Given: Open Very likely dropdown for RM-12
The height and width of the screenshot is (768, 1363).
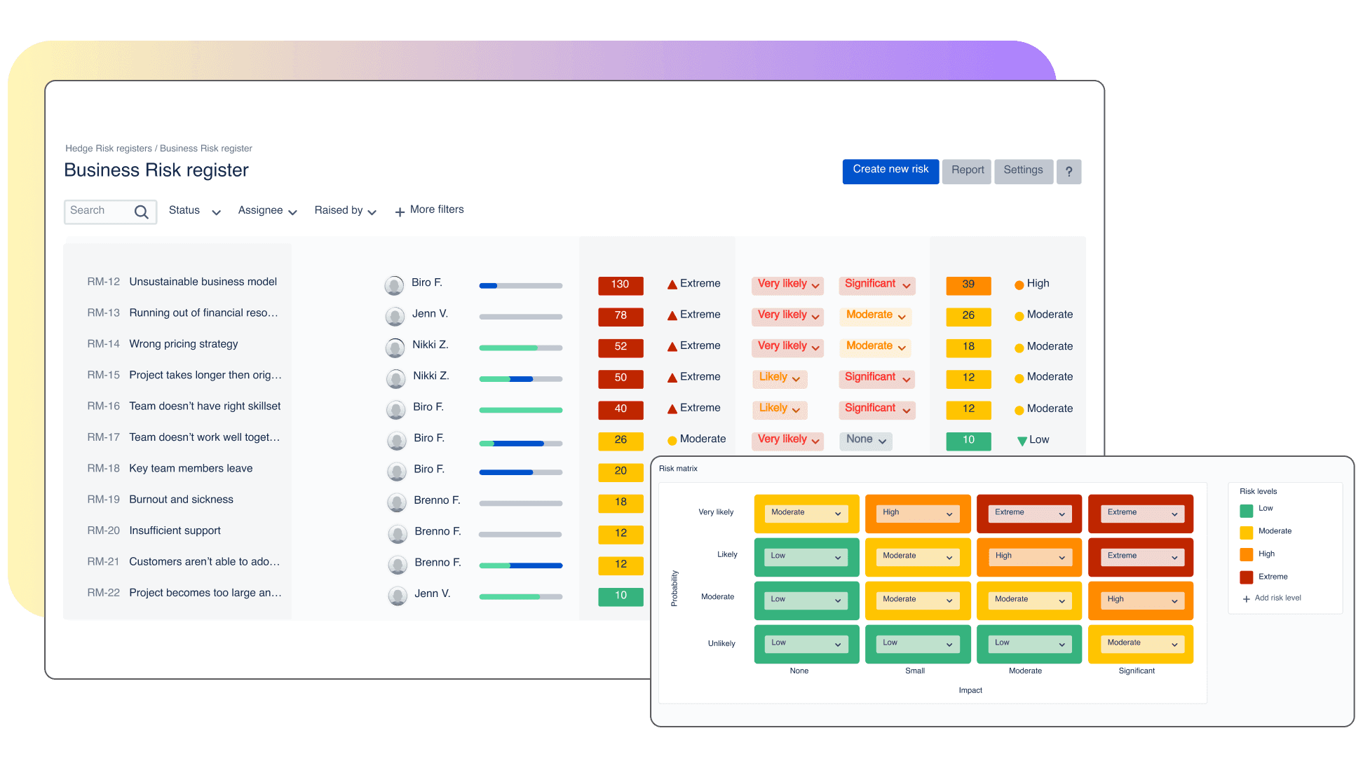Looking at the screenshot, I should [787, 284].
